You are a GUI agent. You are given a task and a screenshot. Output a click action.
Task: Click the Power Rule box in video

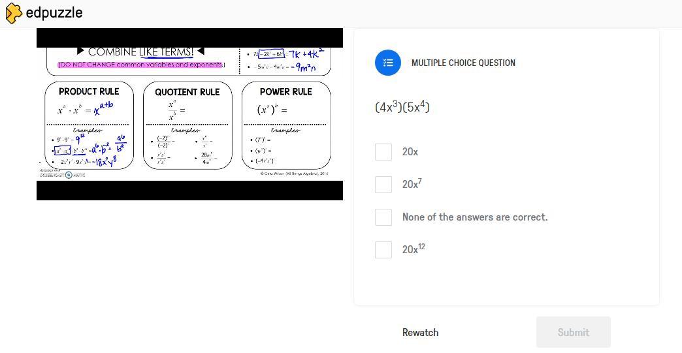tap(285, 125)
